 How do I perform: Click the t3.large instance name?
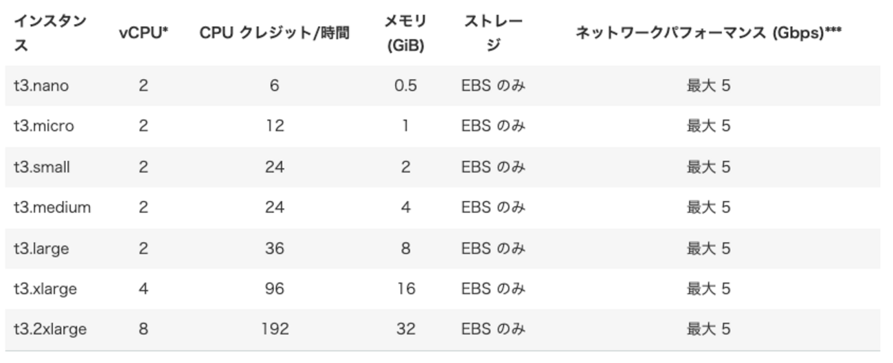coord(41,248)
